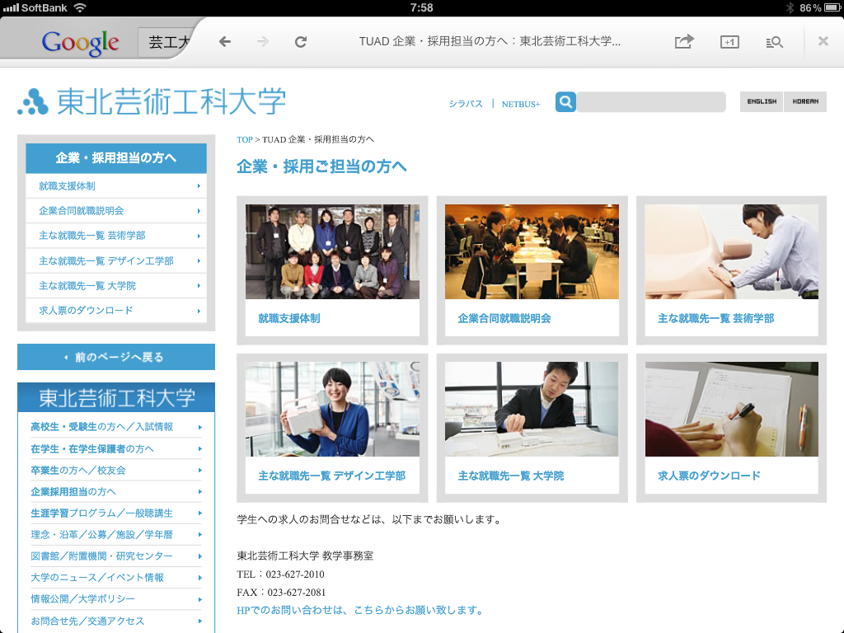Click arrow beside sidebar 求人票のダウンロード
844x633 pixels.
click(x=199, y=311)
